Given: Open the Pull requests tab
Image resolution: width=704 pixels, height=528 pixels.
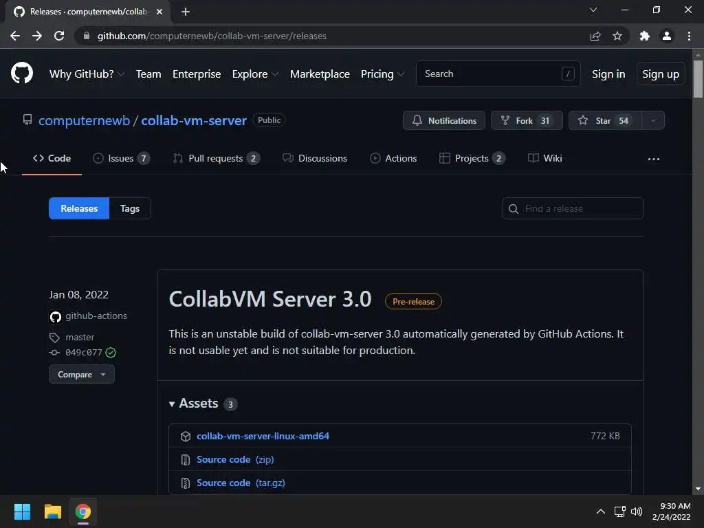Looking at the screenshot, I should tap(217, 159).
